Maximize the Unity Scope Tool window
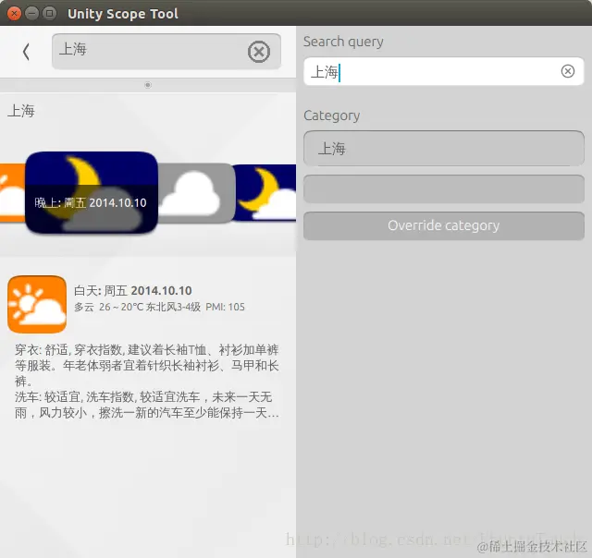592x558 pixels. 49,14
